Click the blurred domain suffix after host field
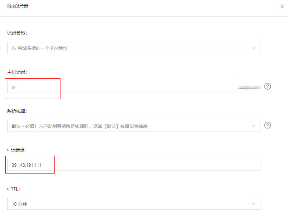The width and height of the screenshot is (288, 217). 249,87
